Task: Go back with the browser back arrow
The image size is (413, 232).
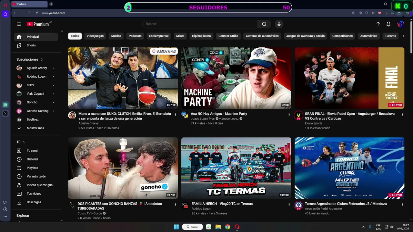Action: click(x=15, y=13)
